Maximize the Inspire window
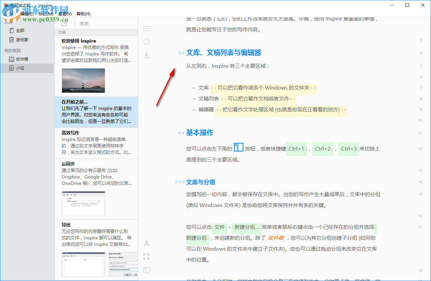Image resolution: width=431 pixels, height=281 pixels. tap(407, 5)
